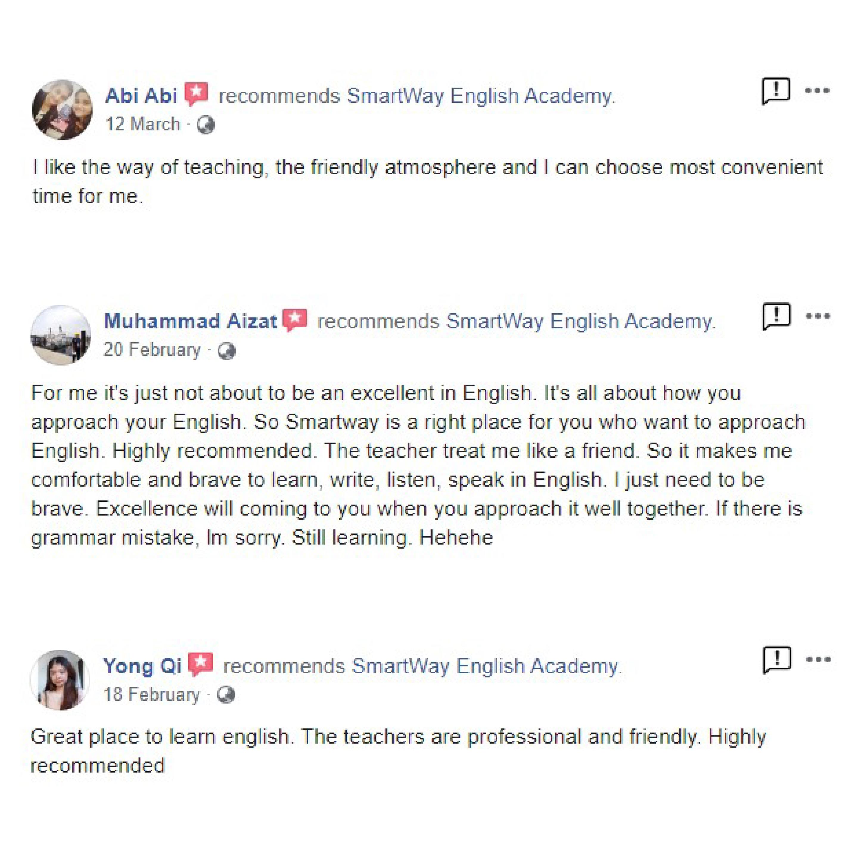
Task: Open the three-dot options menu on Muhammad Aizat's review
Action: [x=817, y=316]
